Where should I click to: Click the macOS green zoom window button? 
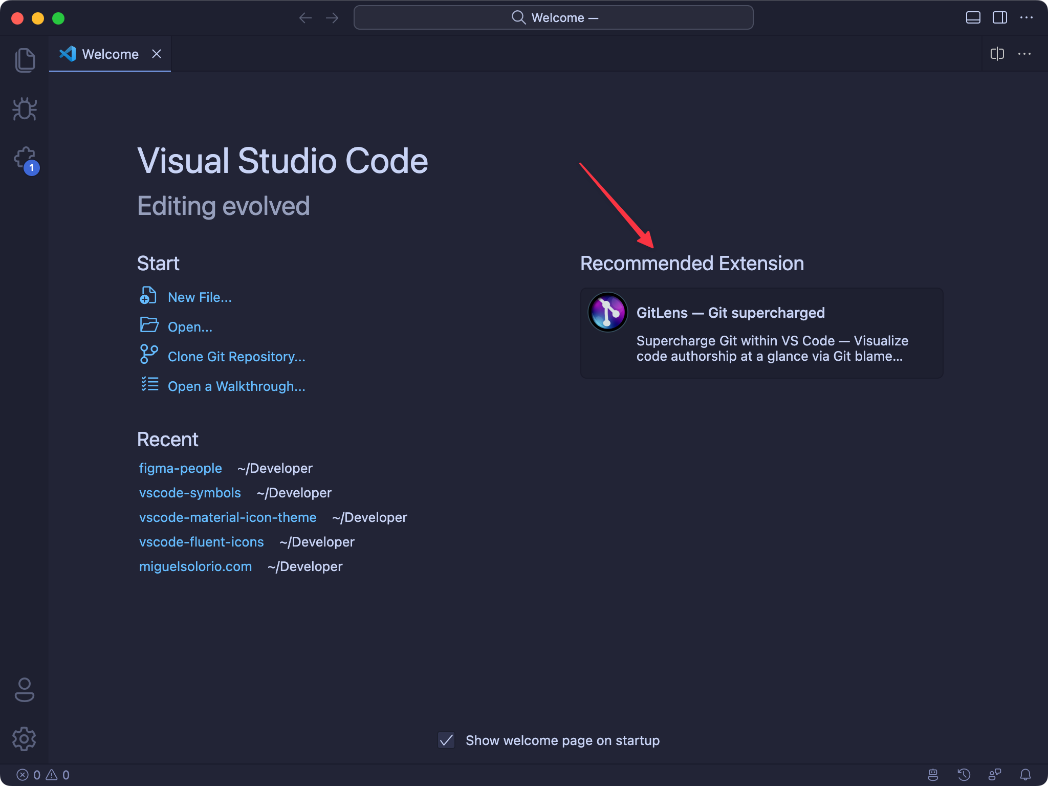tap(58, 18)
